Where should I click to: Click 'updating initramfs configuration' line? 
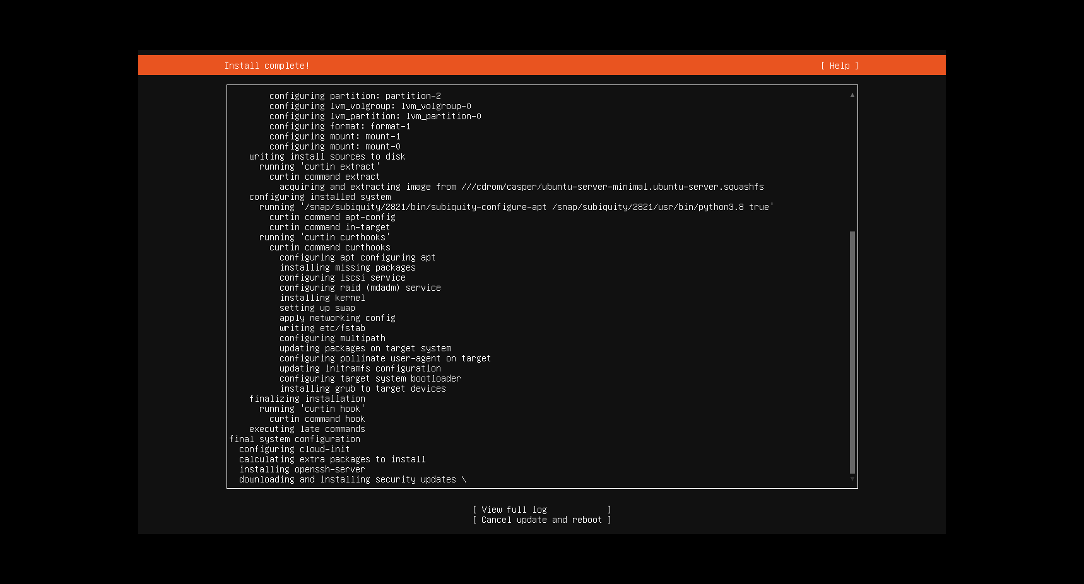point(360,368)
